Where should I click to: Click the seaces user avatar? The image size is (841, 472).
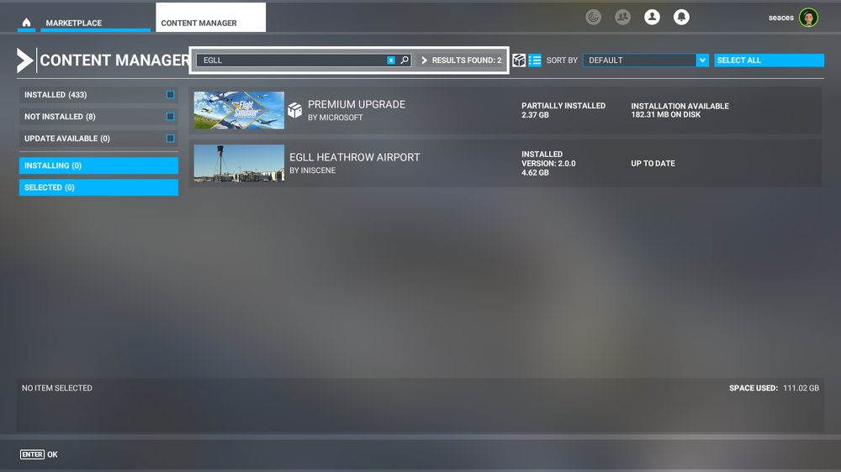click(808, 18)
